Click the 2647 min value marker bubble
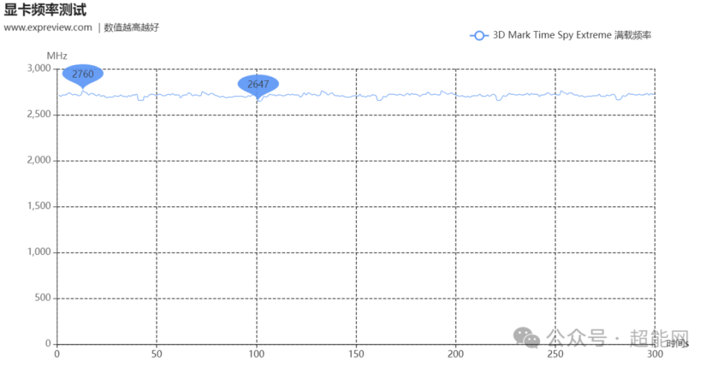 (x=258, y=85)
